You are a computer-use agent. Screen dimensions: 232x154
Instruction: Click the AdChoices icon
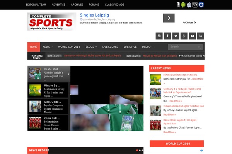(x=195, y=23)
